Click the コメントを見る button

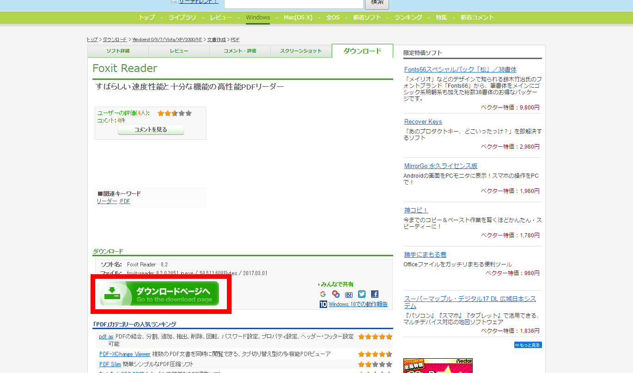[151, 130]
